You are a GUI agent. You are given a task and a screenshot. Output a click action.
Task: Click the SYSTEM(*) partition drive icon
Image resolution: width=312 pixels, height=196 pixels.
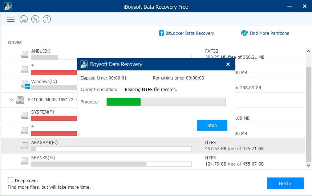point(25,115)
